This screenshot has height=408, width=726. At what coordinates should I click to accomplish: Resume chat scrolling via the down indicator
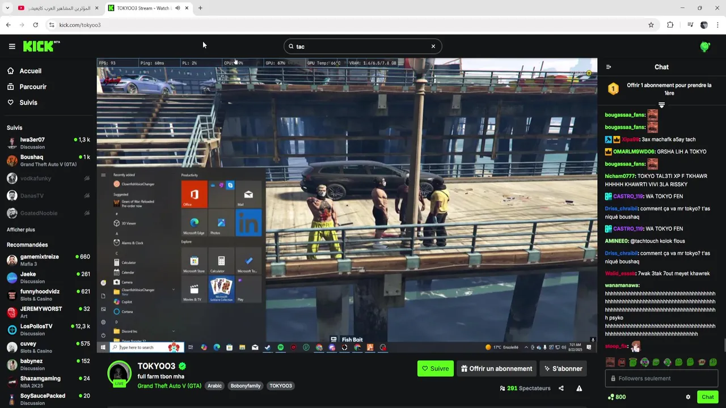point(661,105)
